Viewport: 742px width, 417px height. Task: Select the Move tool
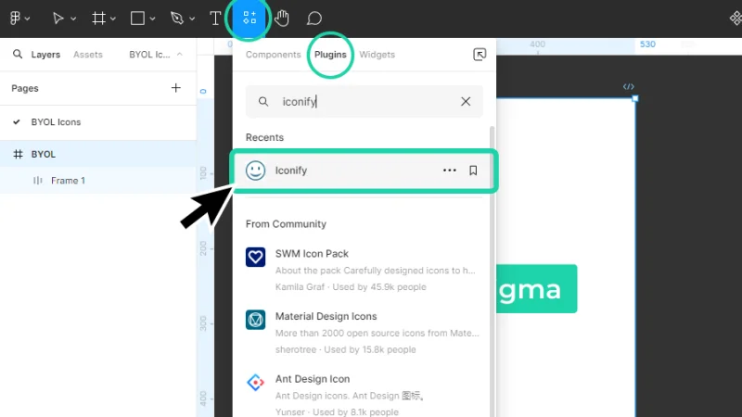tap(58, 19)
